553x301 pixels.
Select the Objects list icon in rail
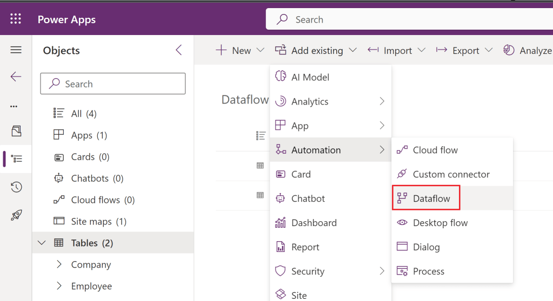pos(16,159)
